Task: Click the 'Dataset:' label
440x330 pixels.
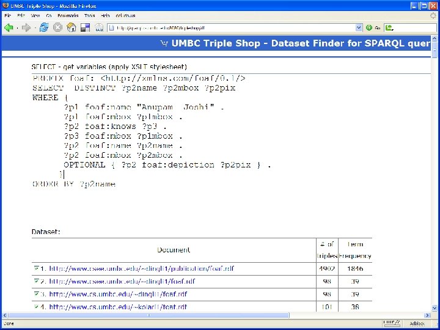Action: coord(46,232)
